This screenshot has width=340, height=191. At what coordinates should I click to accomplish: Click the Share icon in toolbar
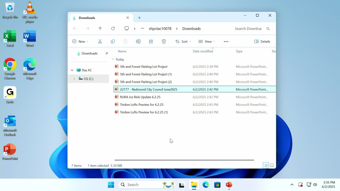pyautogui.click(x=151, y=41)
